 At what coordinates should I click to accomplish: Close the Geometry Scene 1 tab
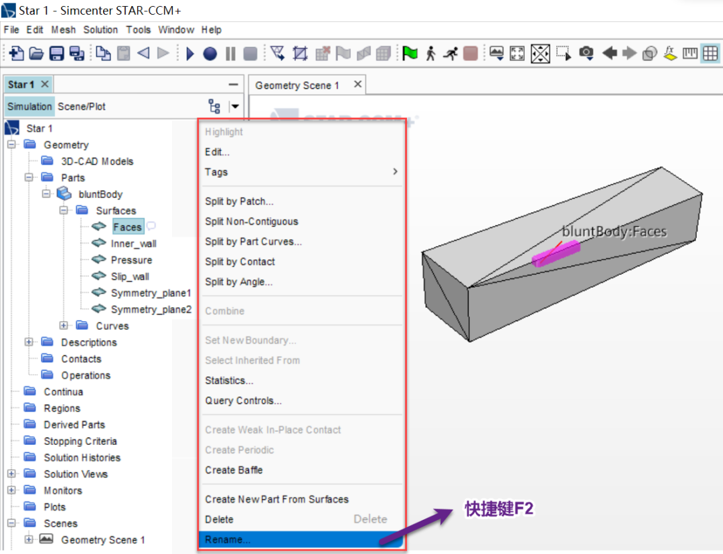tap(357, 84)
